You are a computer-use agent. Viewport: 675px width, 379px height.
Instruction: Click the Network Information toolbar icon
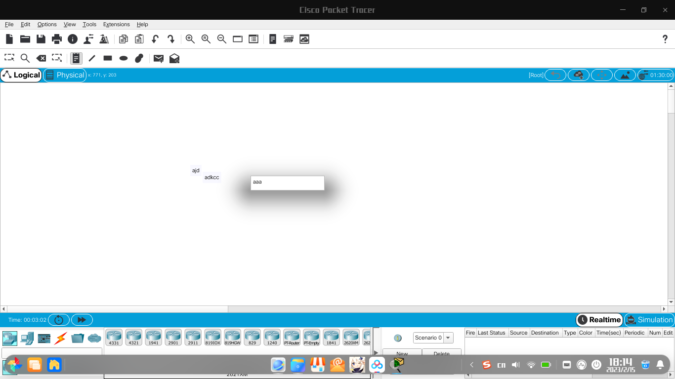[x=73, y=39]
